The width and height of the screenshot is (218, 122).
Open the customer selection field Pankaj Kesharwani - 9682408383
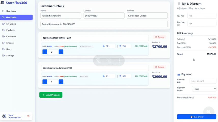pyautogui.click(x=104, y=24)
